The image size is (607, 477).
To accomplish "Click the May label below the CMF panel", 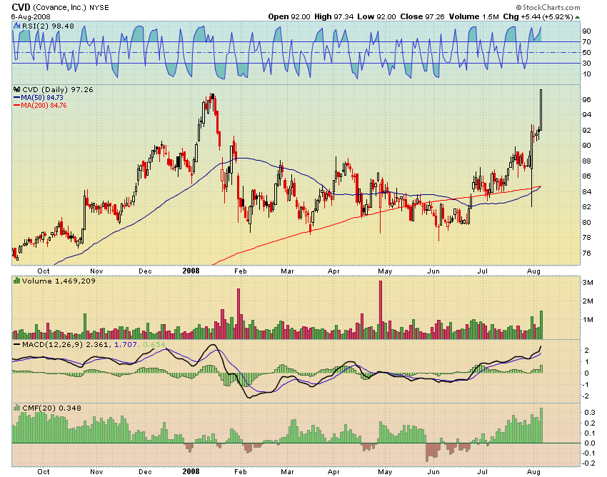I will point(385,471).
